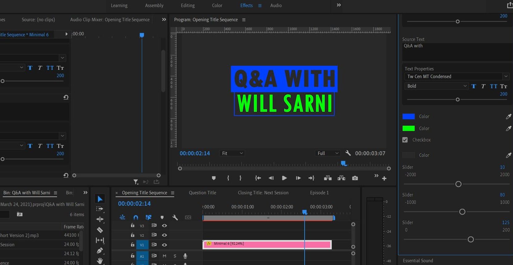
Task: Open the Question Title sequence tab
Action: pyautogui.click(x=203, y=193)
